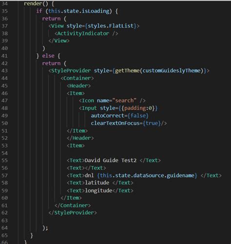Click the opening Header tag on line 45
231x244 pixels.
click(x=78, y=86)
